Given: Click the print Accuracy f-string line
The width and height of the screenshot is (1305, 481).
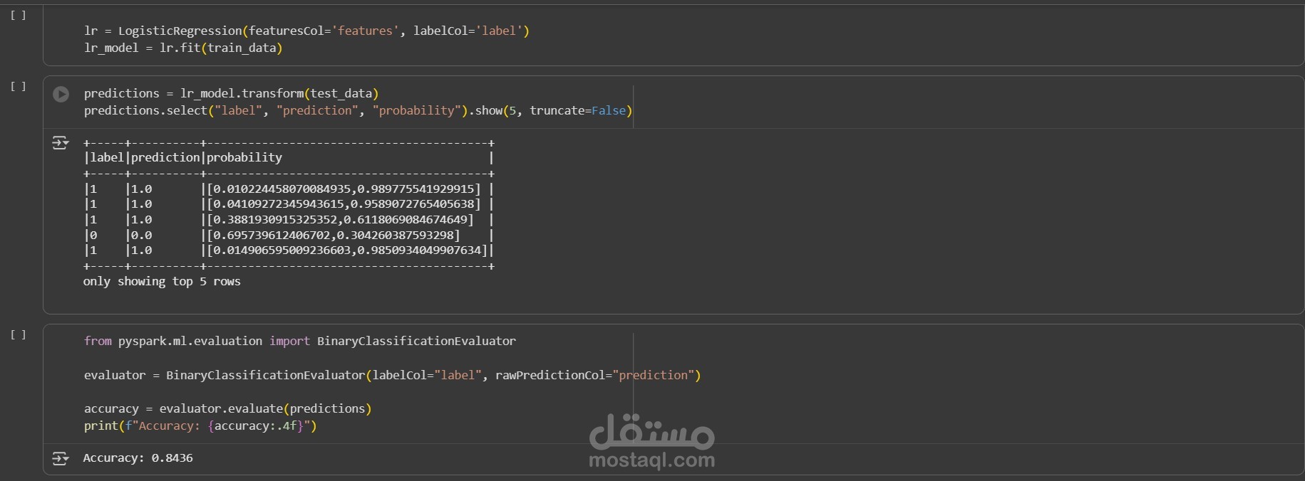Looking at the screenshot, I should click(200, 425).
